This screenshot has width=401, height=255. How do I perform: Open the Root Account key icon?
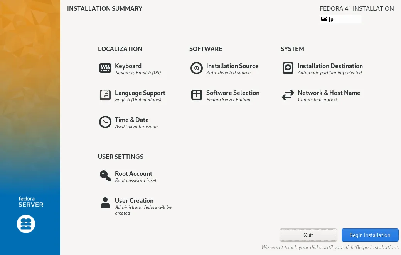(105, 176)
